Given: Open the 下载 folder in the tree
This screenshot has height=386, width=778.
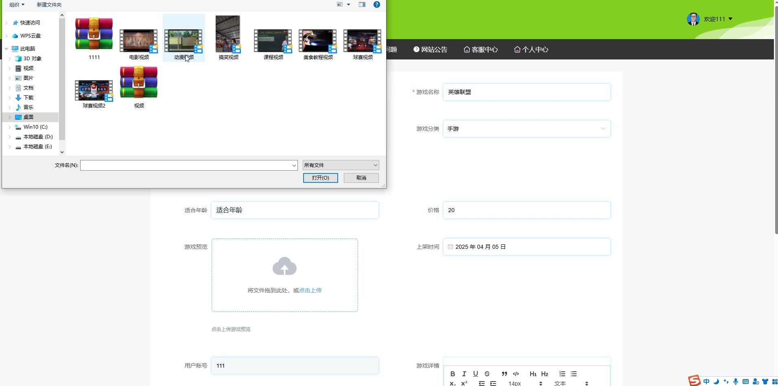Looking at the screenshot, I should [28, 98].
